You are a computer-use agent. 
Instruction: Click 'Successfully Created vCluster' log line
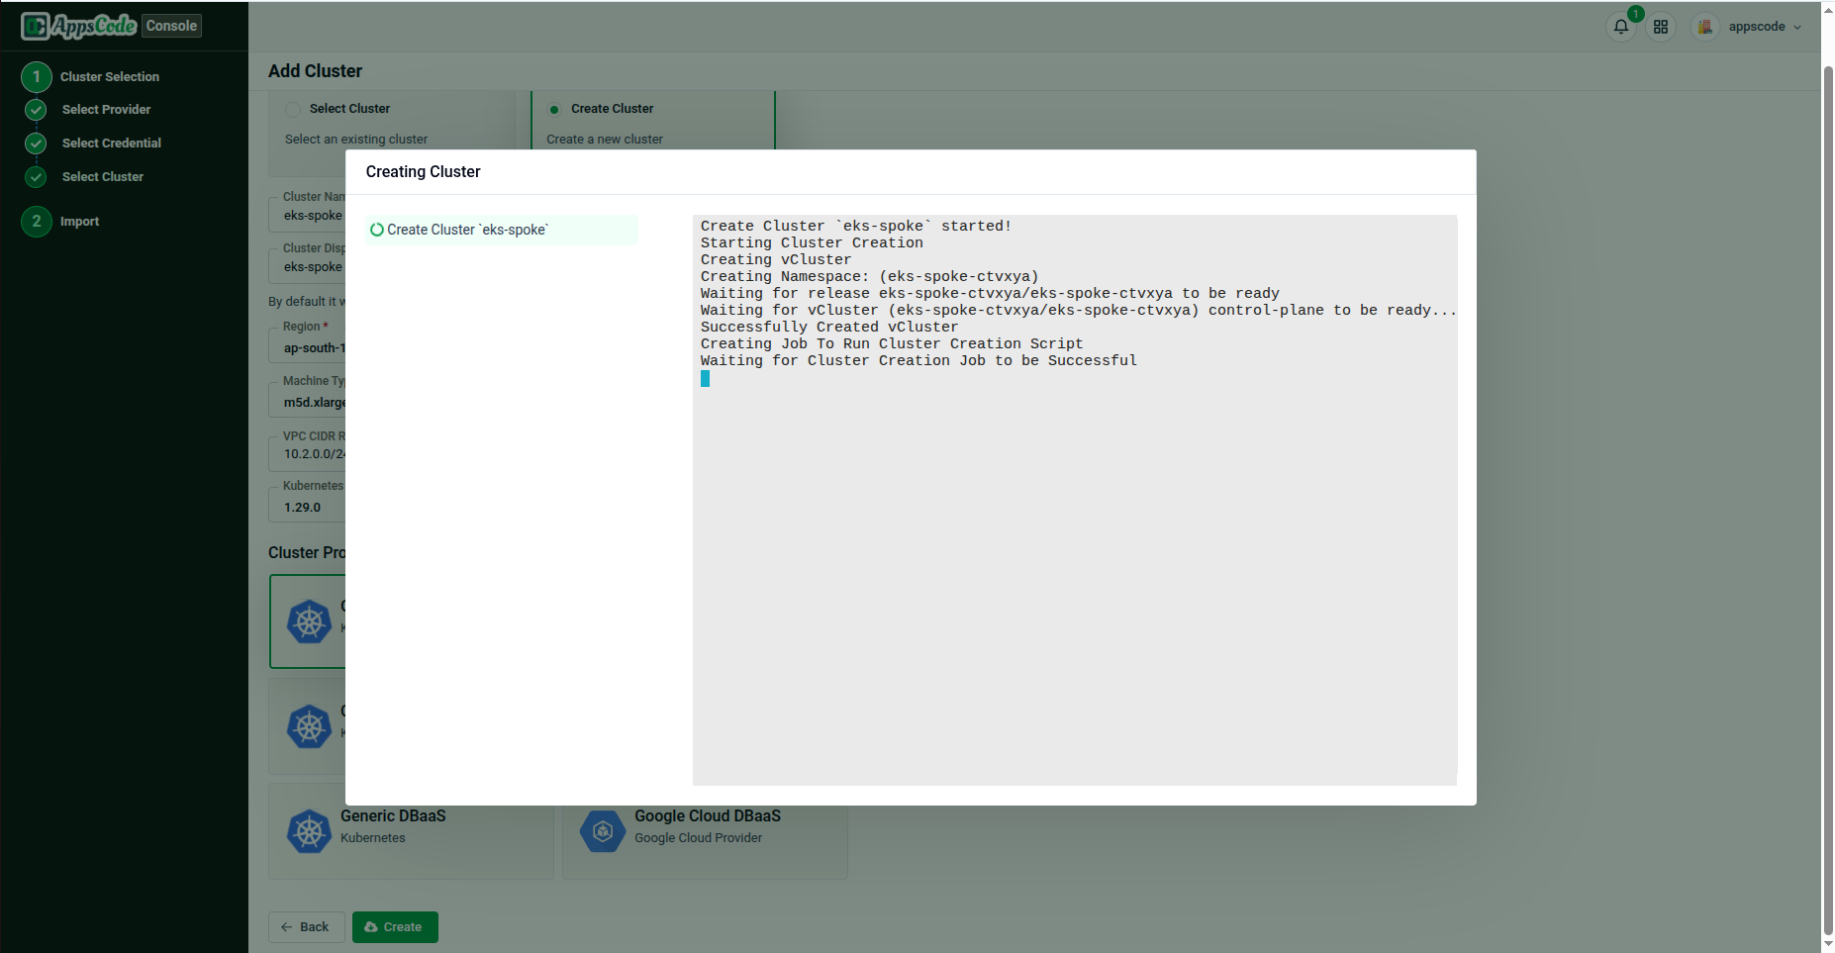(x=829, y=328)
